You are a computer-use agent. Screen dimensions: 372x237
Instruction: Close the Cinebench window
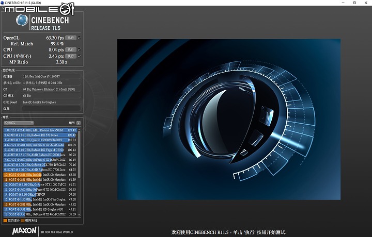point(366,3)
